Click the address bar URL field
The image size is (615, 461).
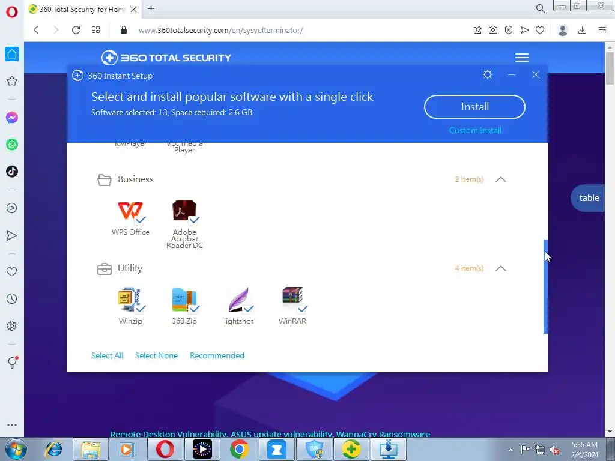coord(290,30)
